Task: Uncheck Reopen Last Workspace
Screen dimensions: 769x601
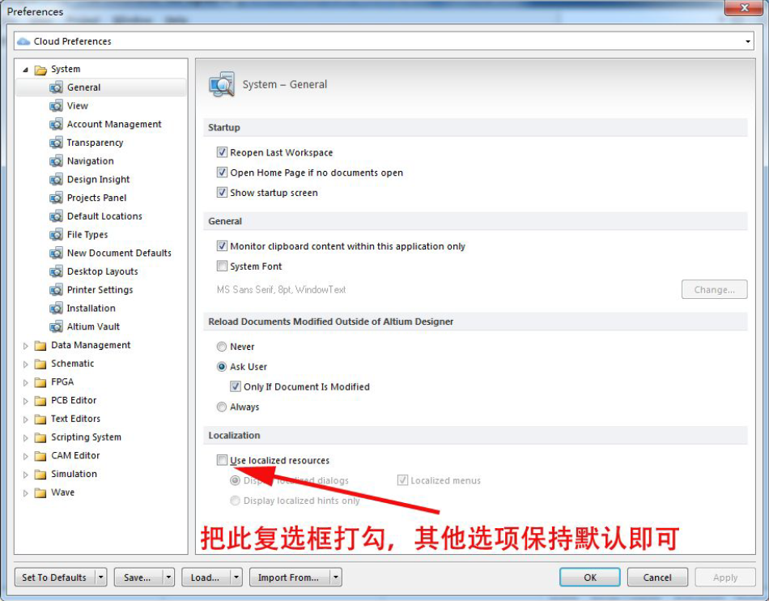Action: [222, 152]
